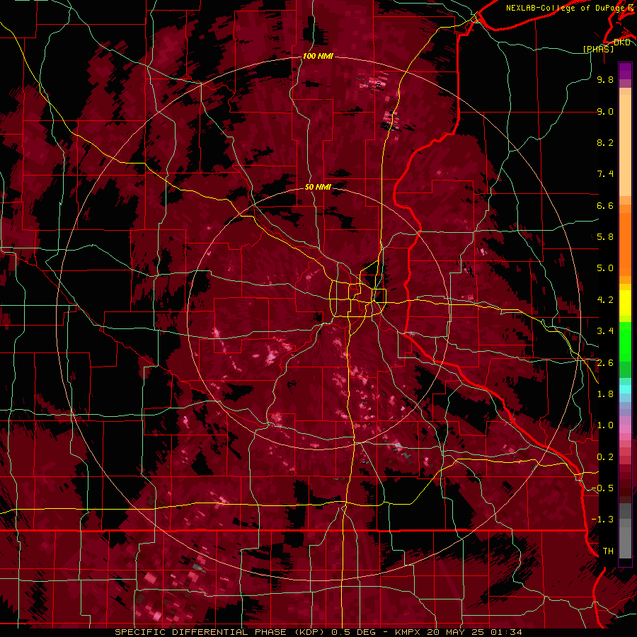Click the 1.0 legend value
637x637 pixels.
(605, 425)
